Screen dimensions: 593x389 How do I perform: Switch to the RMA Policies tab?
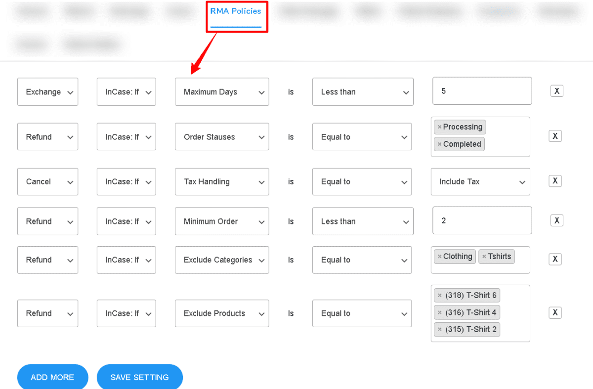tap(236, 12)
